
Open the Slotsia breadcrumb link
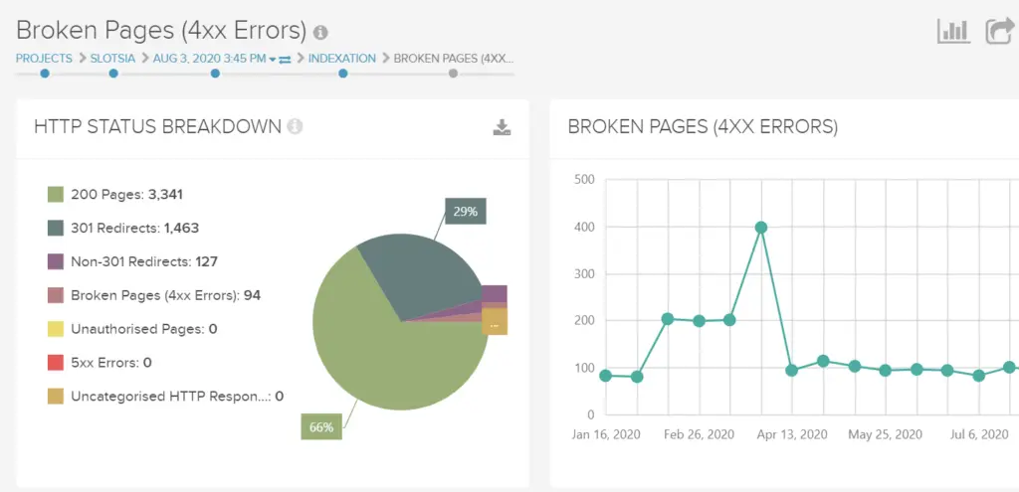(113, 59)
